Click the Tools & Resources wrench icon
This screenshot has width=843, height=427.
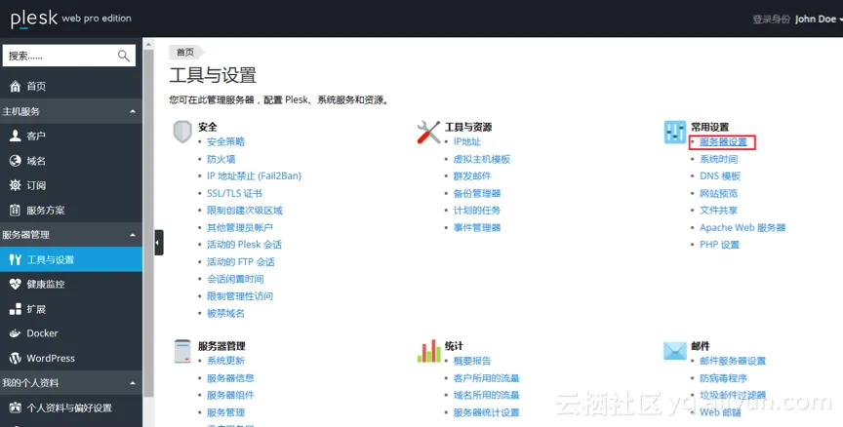click(428, 133)
